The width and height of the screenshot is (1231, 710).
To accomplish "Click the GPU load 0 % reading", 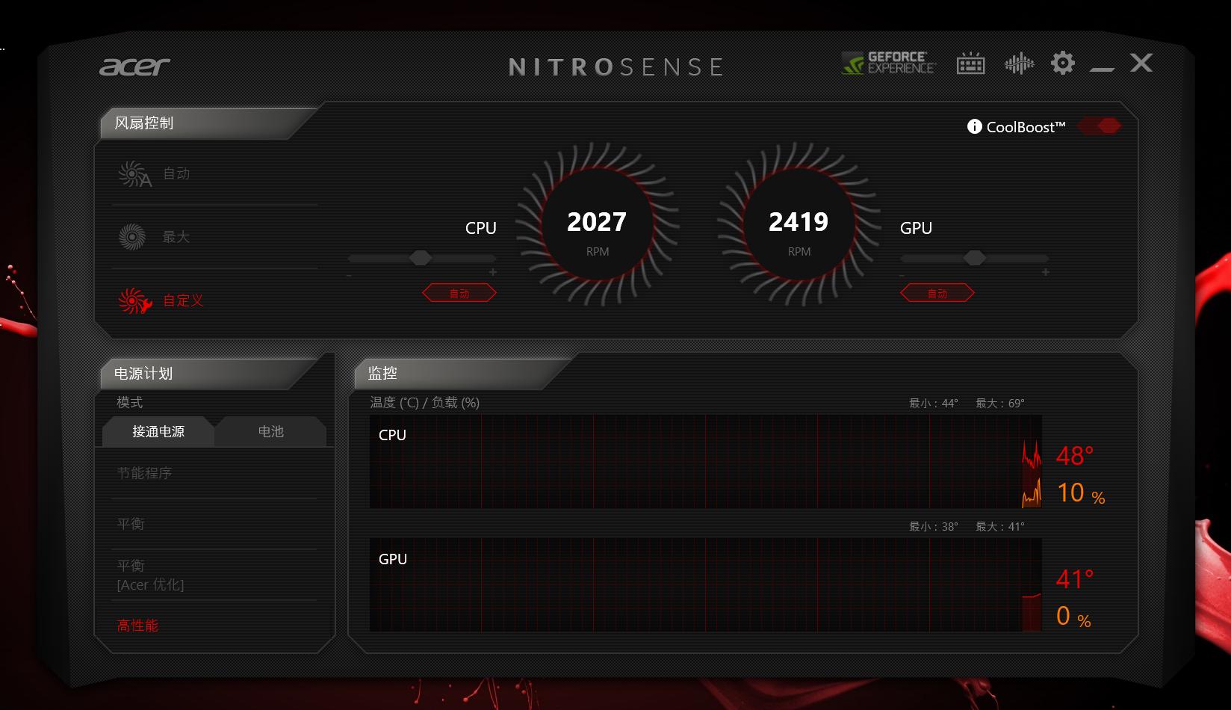I will point(1073,616).
